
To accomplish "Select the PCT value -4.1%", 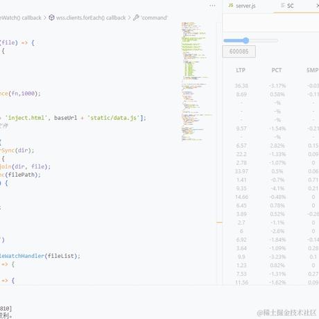I will click(x=277, y=189).
